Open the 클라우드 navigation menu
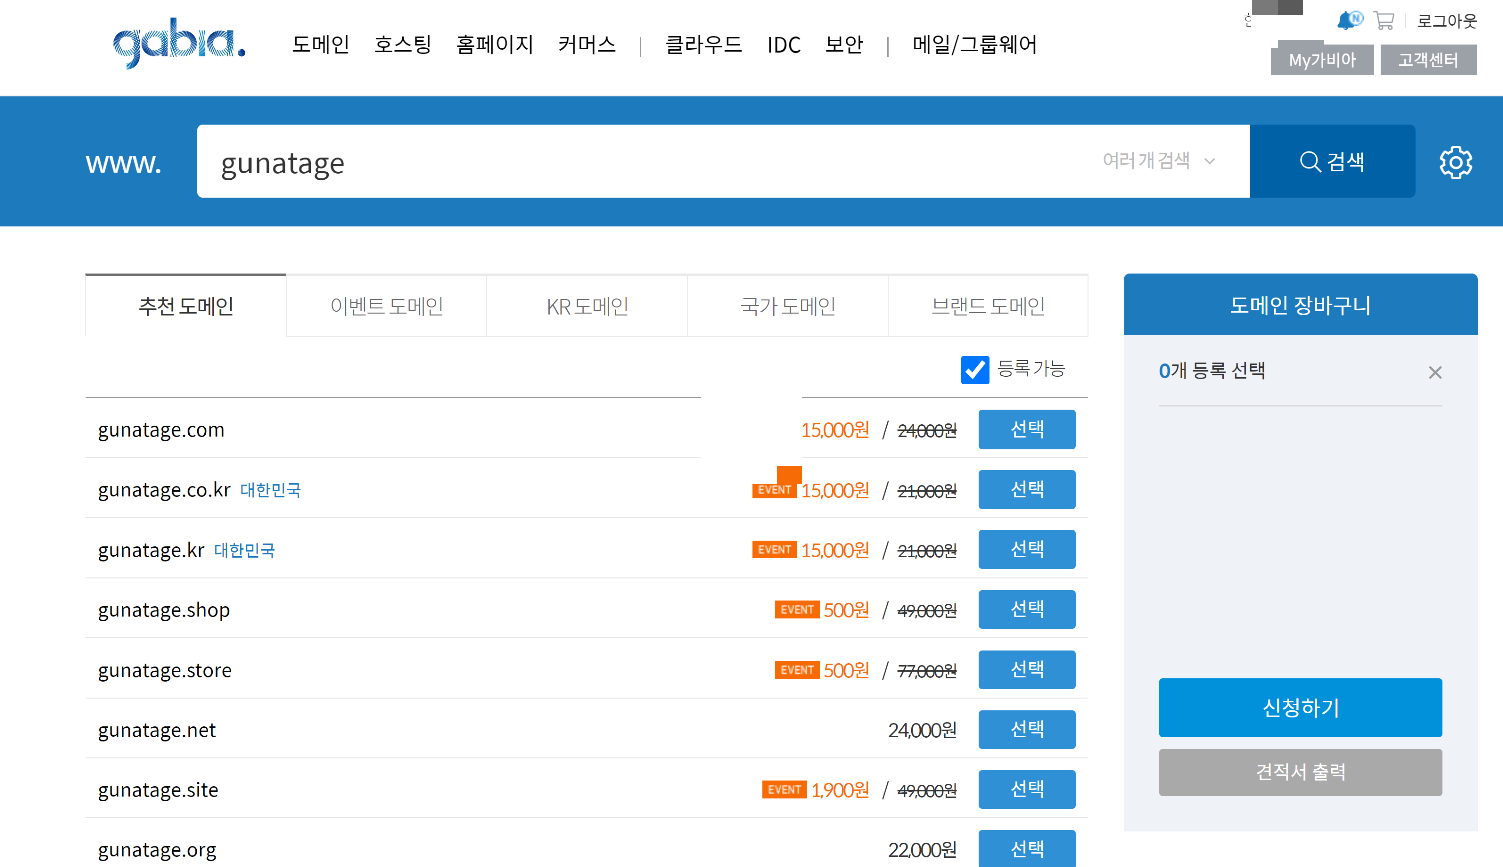This screenshot has height=867, width=1503. point(703,45)
